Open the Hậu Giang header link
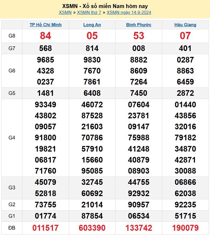 [x=185, y=25]
